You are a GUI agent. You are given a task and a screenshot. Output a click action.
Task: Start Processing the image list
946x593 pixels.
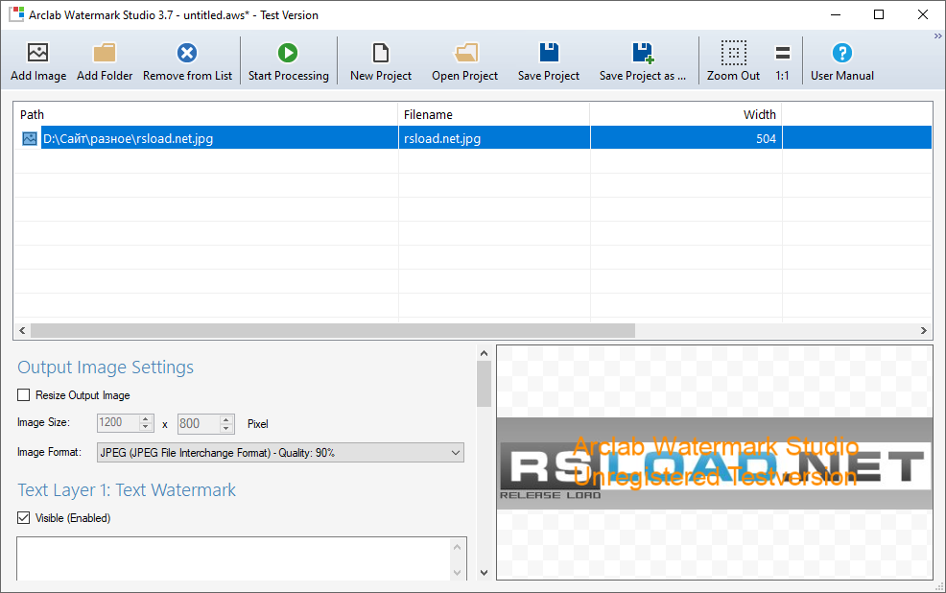289,60
